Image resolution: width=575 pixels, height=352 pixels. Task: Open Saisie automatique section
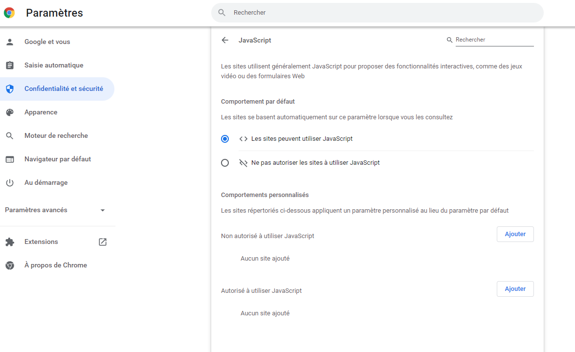click(57, 66)
